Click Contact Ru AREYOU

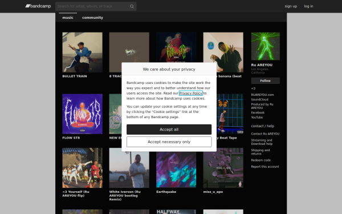[265, 134]
